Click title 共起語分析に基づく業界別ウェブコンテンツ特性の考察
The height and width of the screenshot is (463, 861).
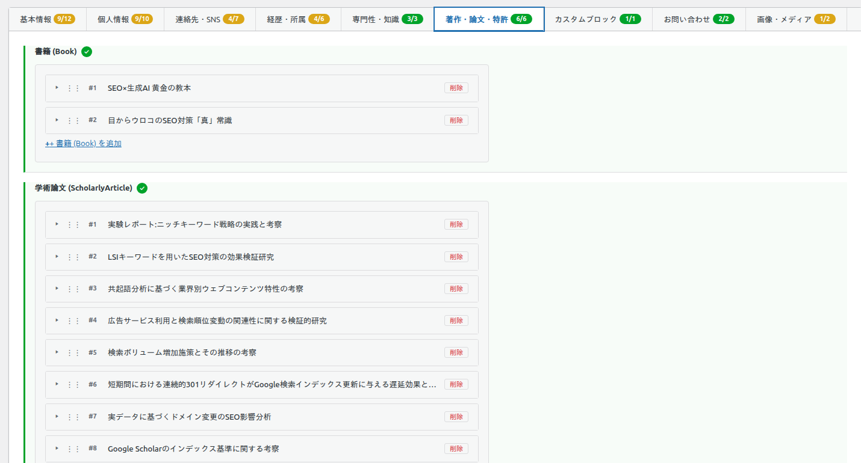[x=205, y=289]
